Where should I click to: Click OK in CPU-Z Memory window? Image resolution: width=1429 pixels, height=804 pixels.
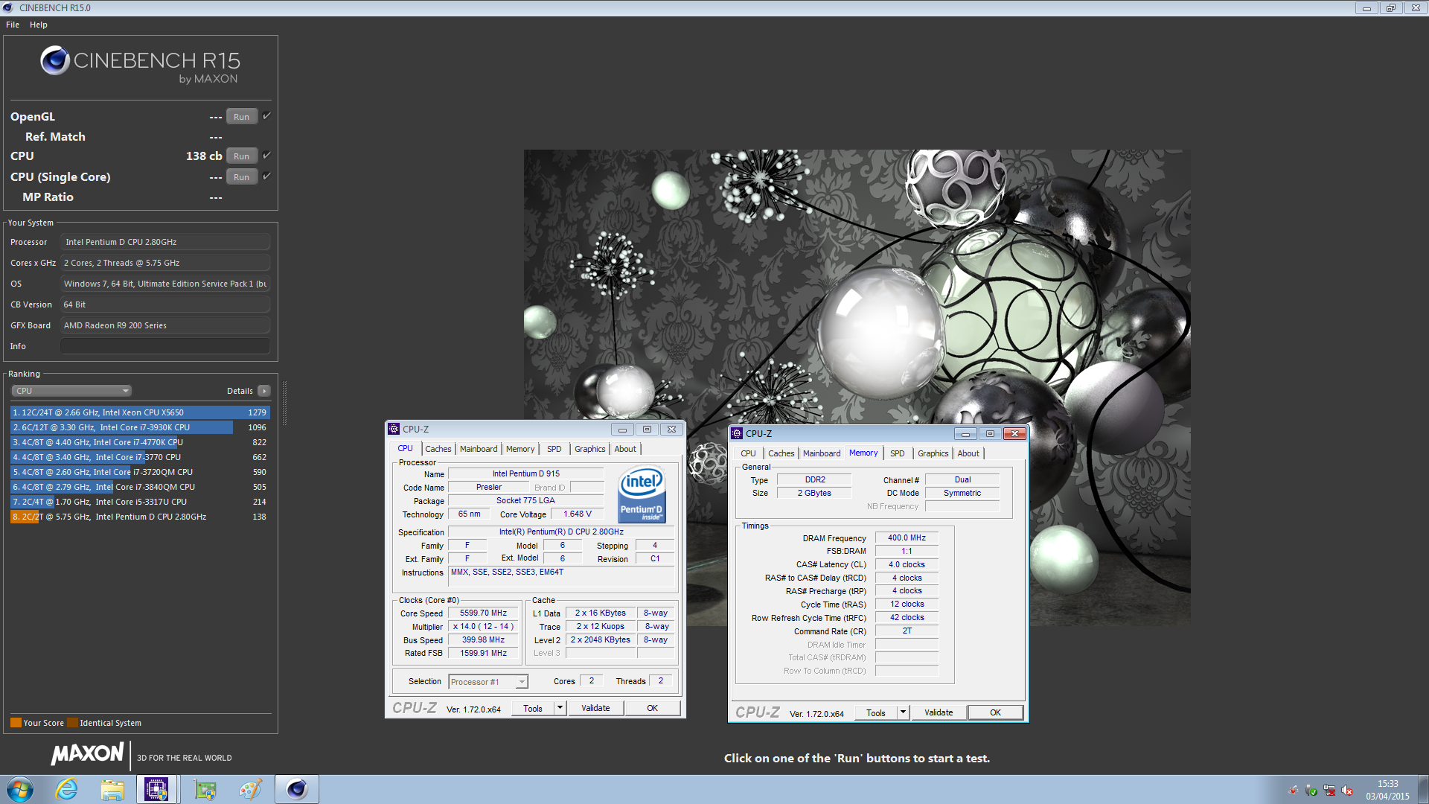(996, 712)
